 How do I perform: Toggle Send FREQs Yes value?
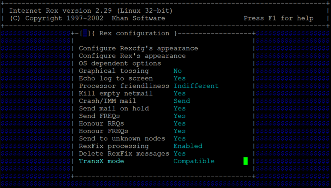tap(180, 116)
